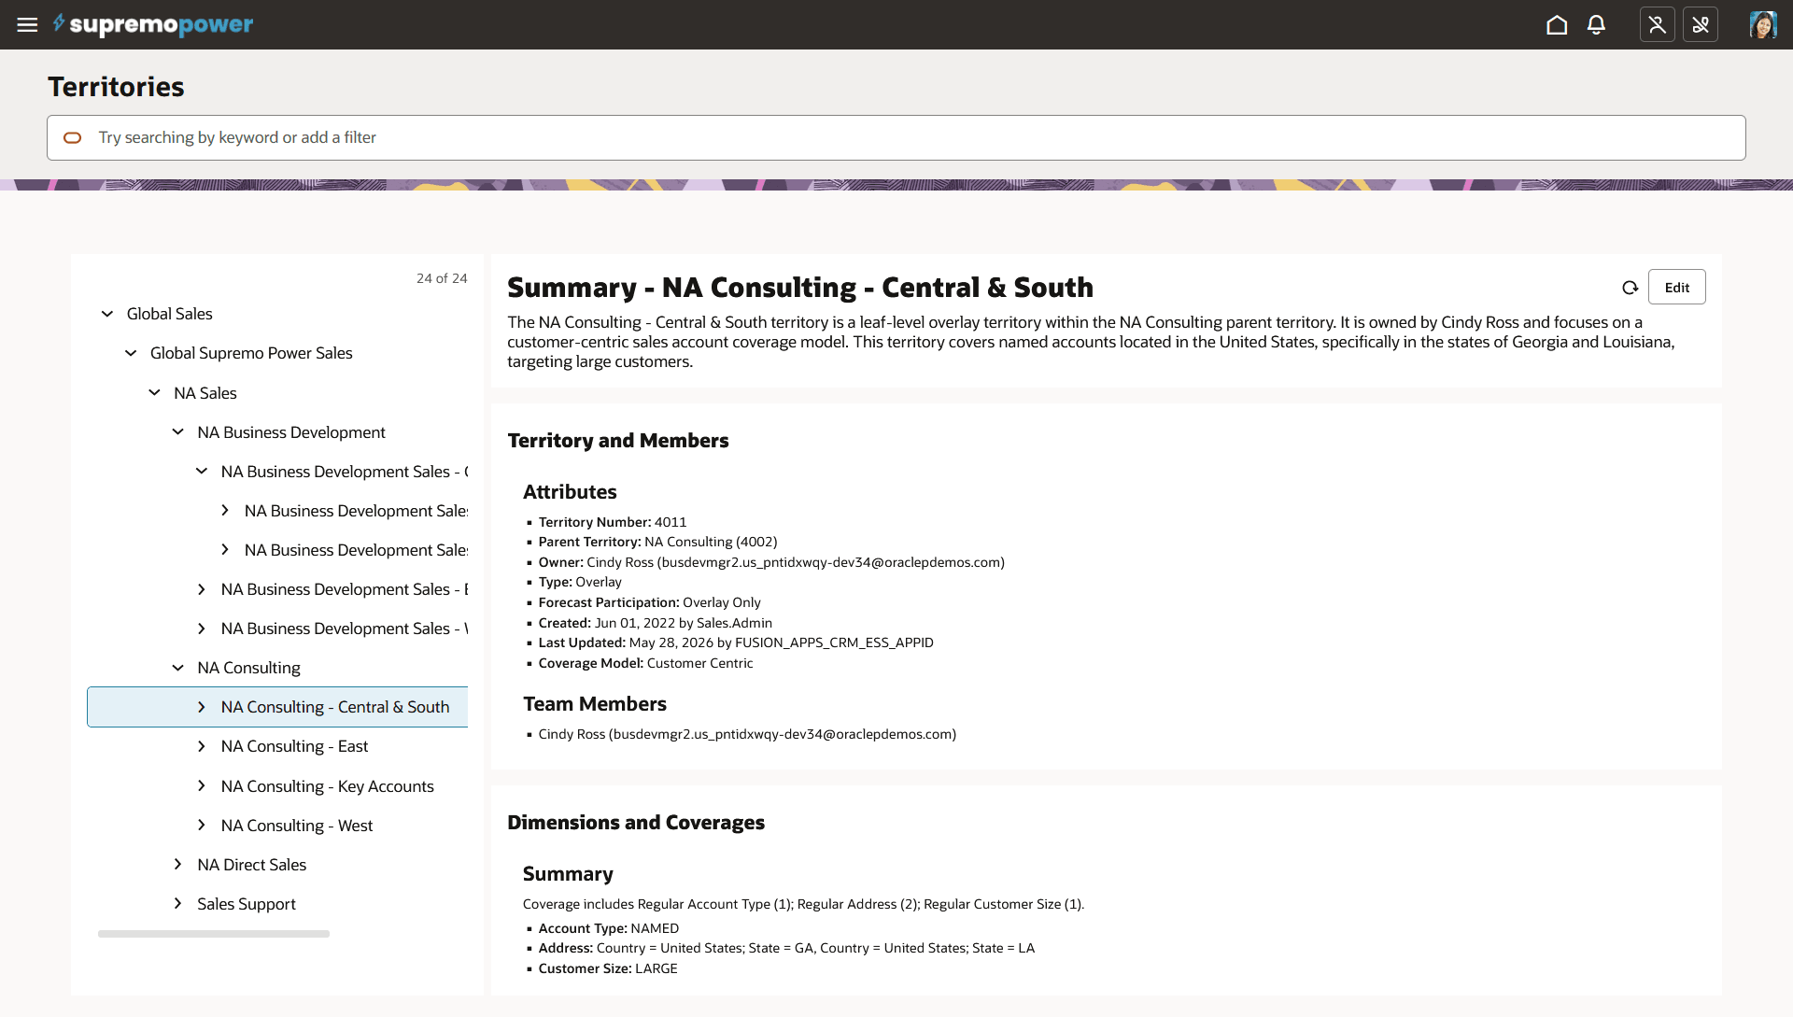Click the Edit button
Image resolution: width=1793 pixels, height=1017 pixels.
(1676, 287)
